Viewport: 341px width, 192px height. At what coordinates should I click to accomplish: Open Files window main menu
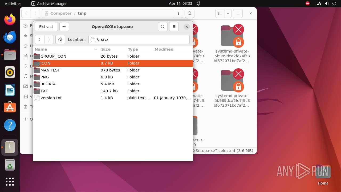[x=238, y=13]
